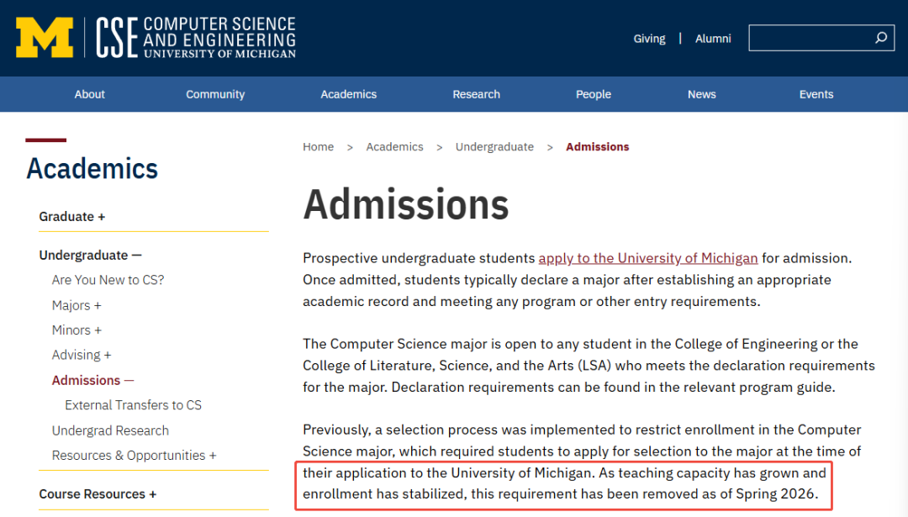Image resolution: width=908 pixels, height=517 pixels.
Task: Go to Academics breadcrumb link
Action: tap(394, 147)
